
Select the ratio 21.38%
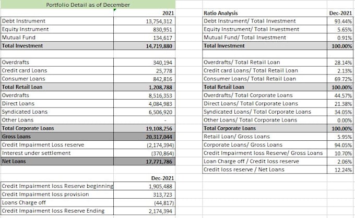click(340, 104)
